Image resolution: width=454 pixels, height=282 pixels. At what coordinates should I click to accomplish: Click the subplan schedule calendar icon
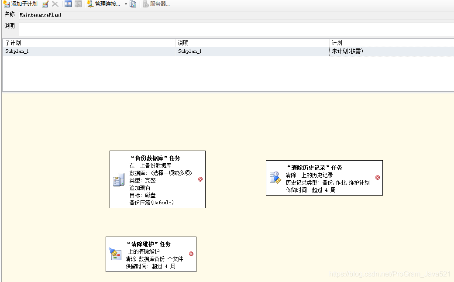pyautogui.click(x=68, y=4)
